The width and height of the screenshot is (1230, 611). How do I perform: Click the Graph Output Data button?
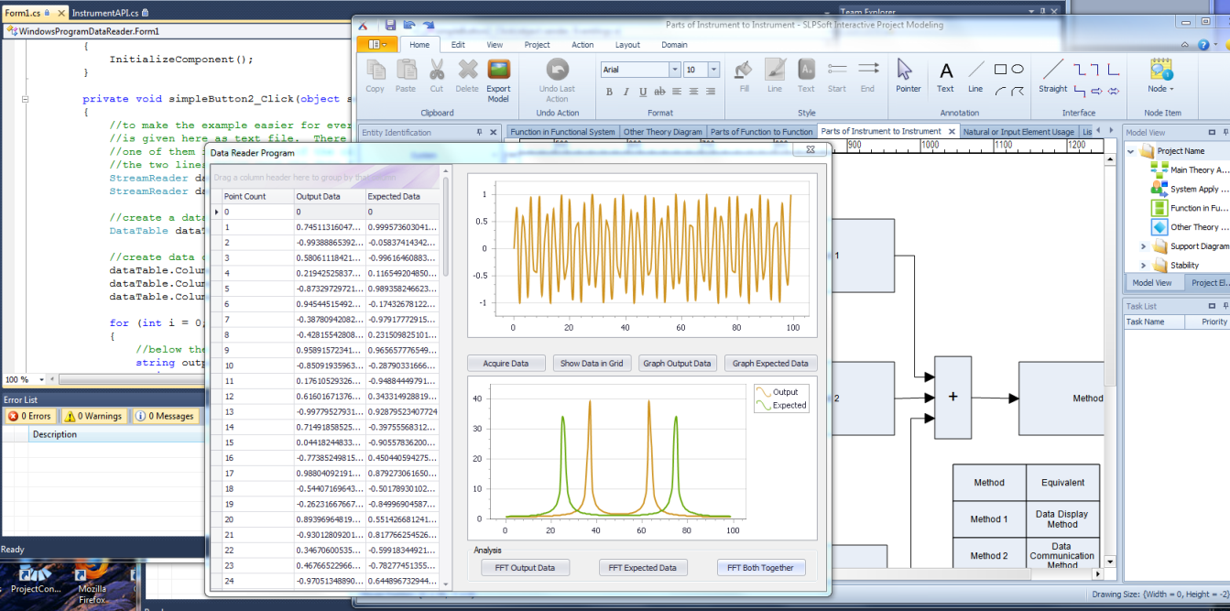tap(677, 364)
